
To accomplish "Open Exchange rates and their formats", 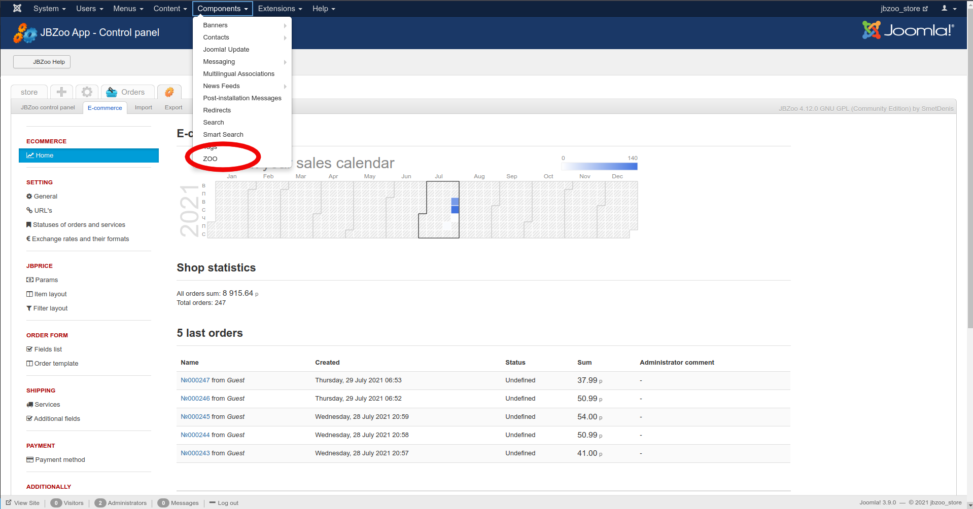I will click(x=78, y=239).
